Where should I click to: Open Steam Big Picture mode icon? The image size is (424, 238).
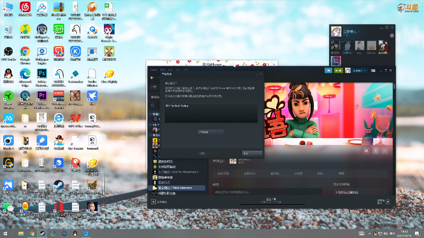coord(373,70)
